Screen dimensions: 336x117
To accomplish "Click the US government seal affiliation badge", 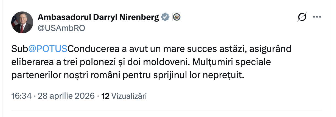I will tap(177, 17).
